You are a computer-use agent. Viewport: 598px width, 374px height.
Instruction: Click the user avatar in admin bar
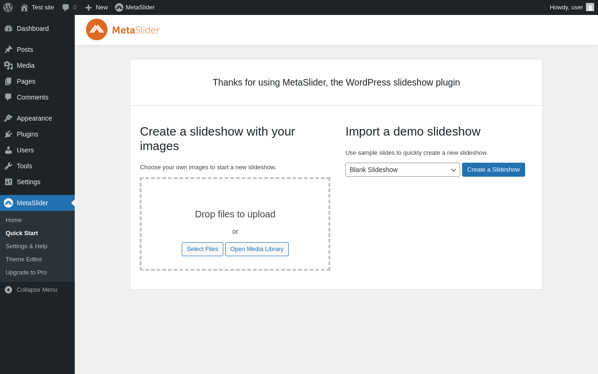coord(590,7)
